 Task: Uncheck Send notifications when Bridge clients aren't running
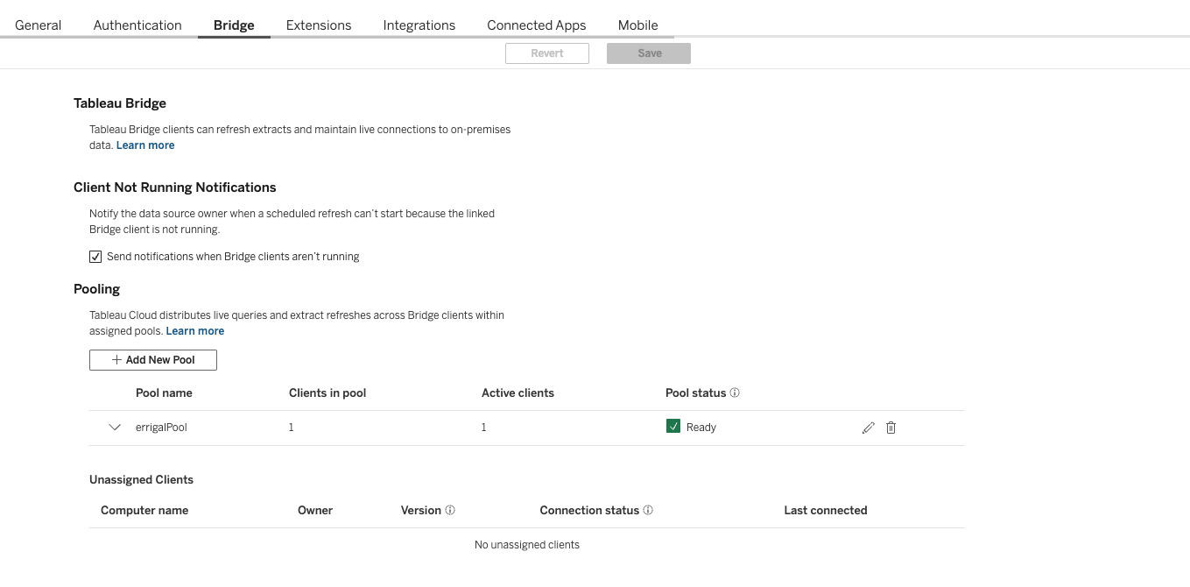(95, 257)
